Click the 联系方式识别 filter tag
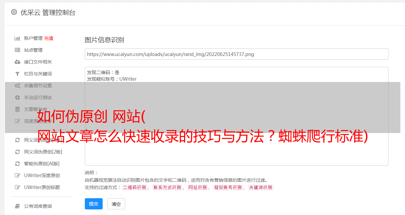 [167, 187]
